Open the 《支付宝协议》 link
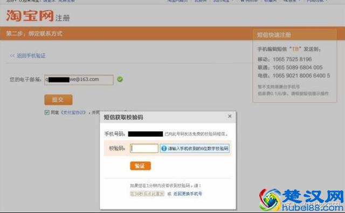 tap(73, 112)
